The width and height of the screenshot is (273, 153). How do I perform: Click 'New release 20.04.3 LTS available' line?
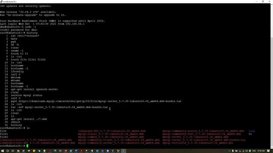[28, 12]
